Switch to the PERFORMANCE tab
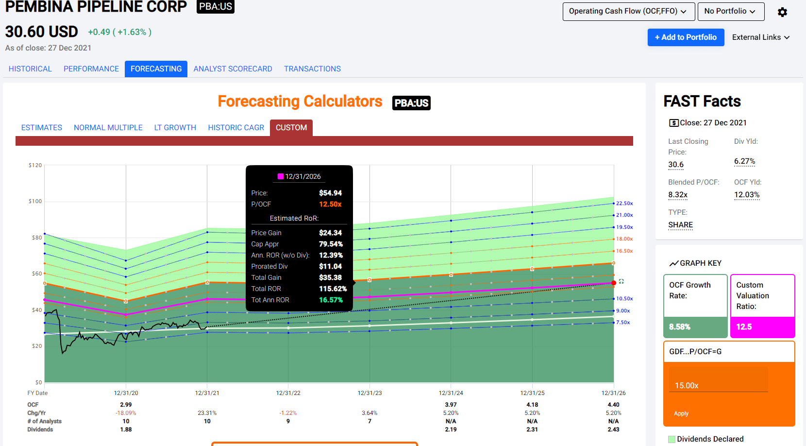 coord(91,69)
